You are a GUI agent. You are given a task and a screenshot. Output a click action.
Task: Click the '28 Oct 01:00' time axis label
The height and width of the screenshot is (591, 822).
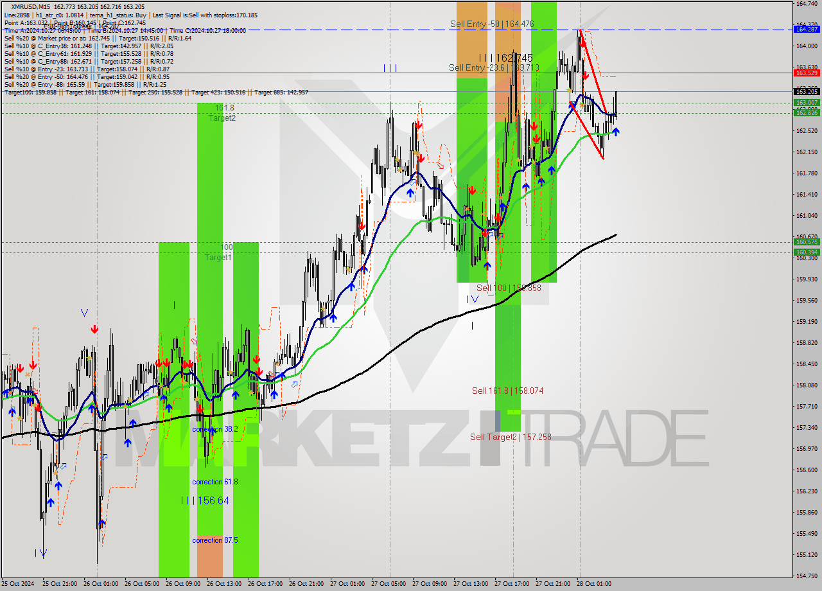coord(593,584)
